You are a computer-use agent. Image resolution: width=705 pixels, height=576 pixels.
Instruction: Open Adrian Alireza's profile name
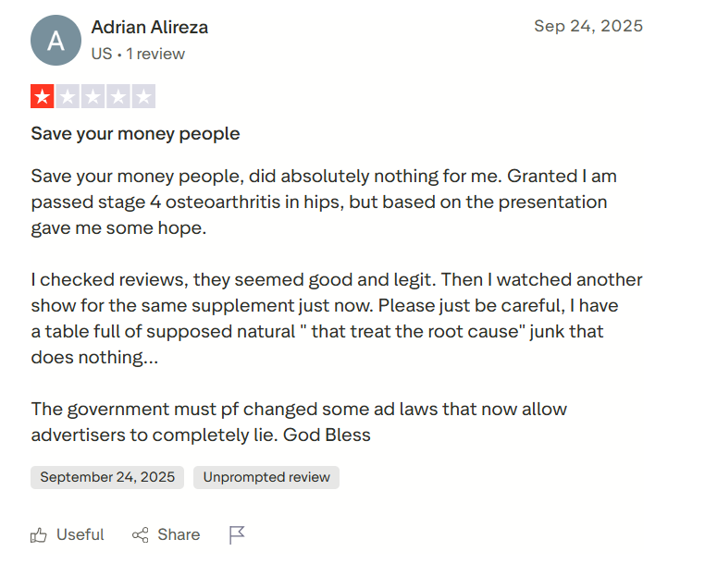point(150,28)
